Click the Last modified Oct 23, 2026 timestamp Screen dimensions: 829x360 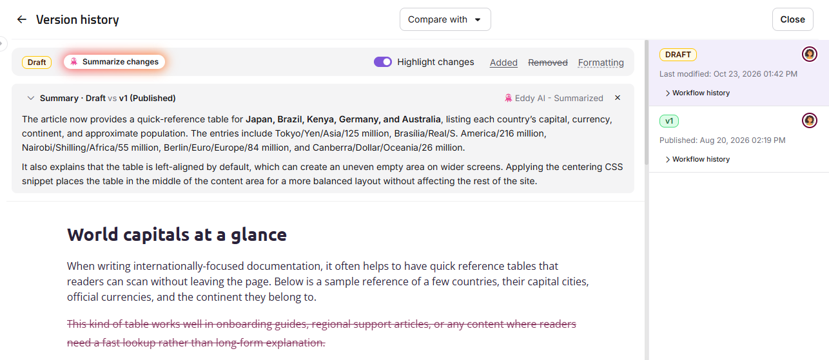click(x=728, y=74)
